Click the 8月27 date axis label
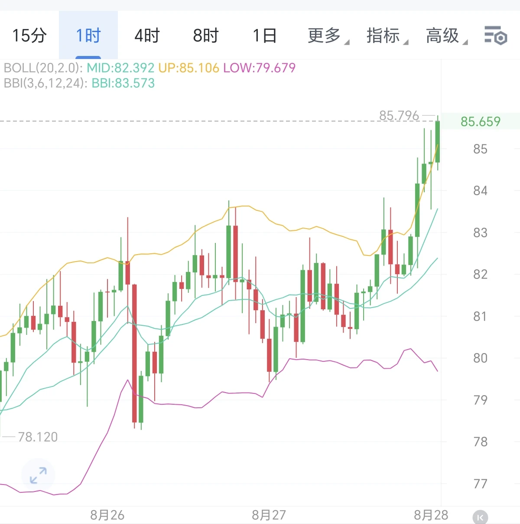 pos(269,515)
